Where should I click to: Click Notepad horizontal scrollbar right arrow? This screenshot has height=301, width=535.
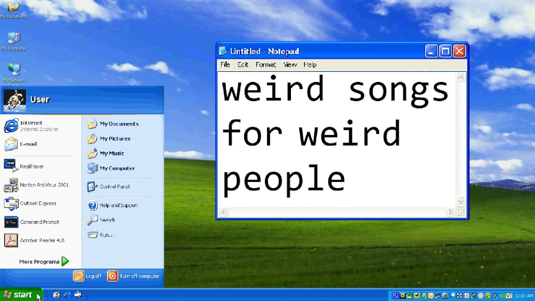click(x=450, y=212)
